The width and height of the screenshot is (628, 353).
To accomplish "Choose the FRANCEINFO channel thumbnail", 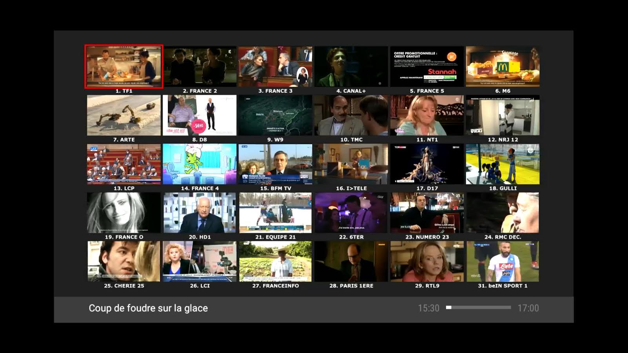I will coord(275,261).
